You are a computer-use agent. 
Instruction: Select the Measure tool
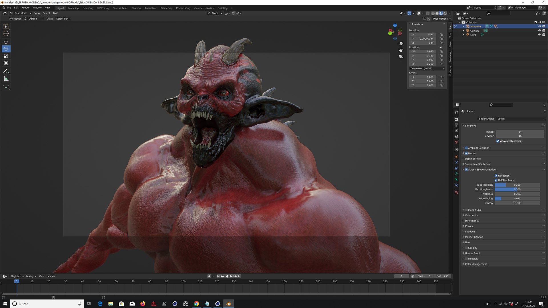pos(6,78)
